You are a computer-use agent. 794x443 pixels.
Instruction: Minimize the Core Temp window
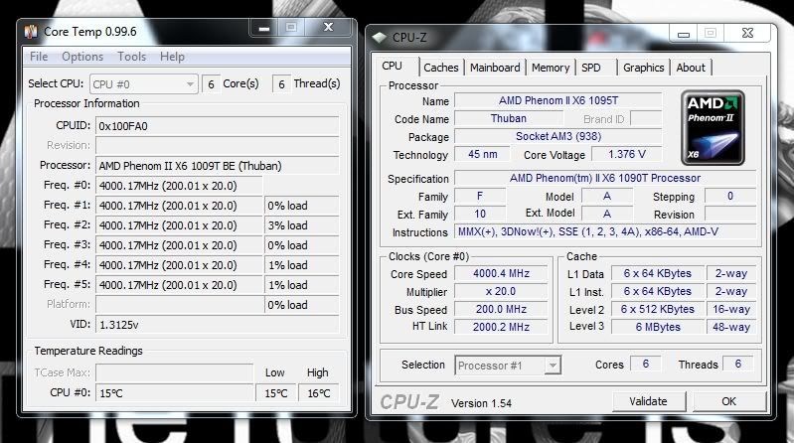(x=263, y=28)
